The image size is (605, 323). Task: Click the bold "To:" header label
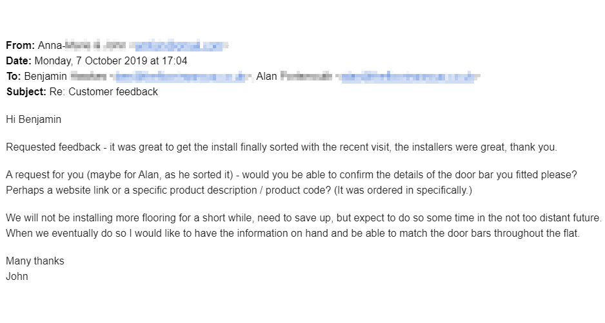pos(14,77)
